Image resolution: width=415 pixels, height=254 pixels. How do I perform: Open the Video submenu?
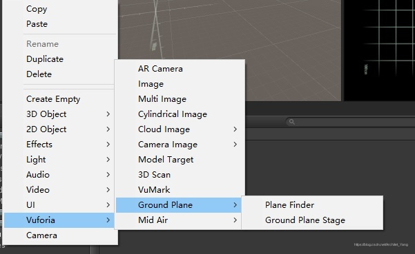tap(59, 190)
